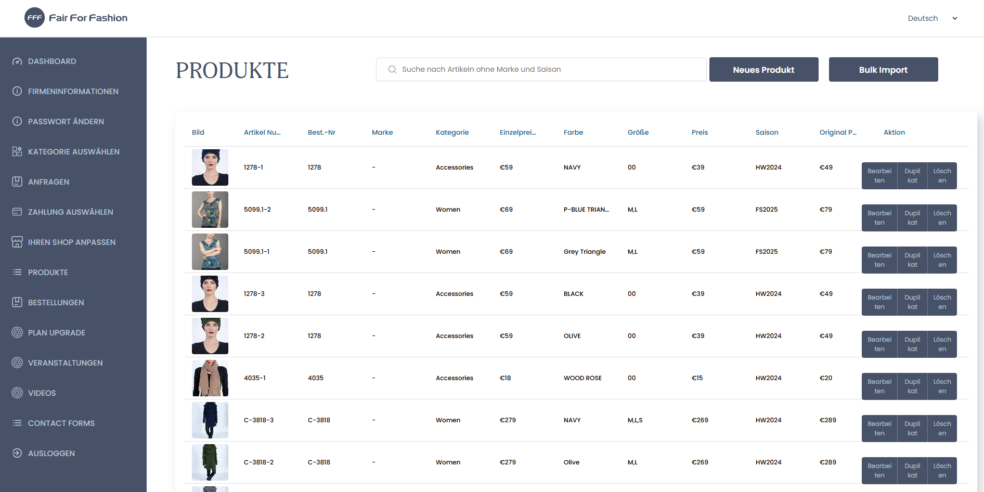The height and width of the screenshot is (492, 984).
Task: Click the Neues Produkt button
Action: pos(763,70)
